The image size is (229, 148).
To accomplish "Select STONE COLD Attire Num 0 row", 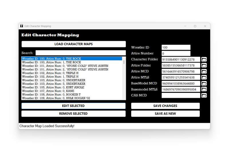I will pyautogui.click(x=72, y=66).
